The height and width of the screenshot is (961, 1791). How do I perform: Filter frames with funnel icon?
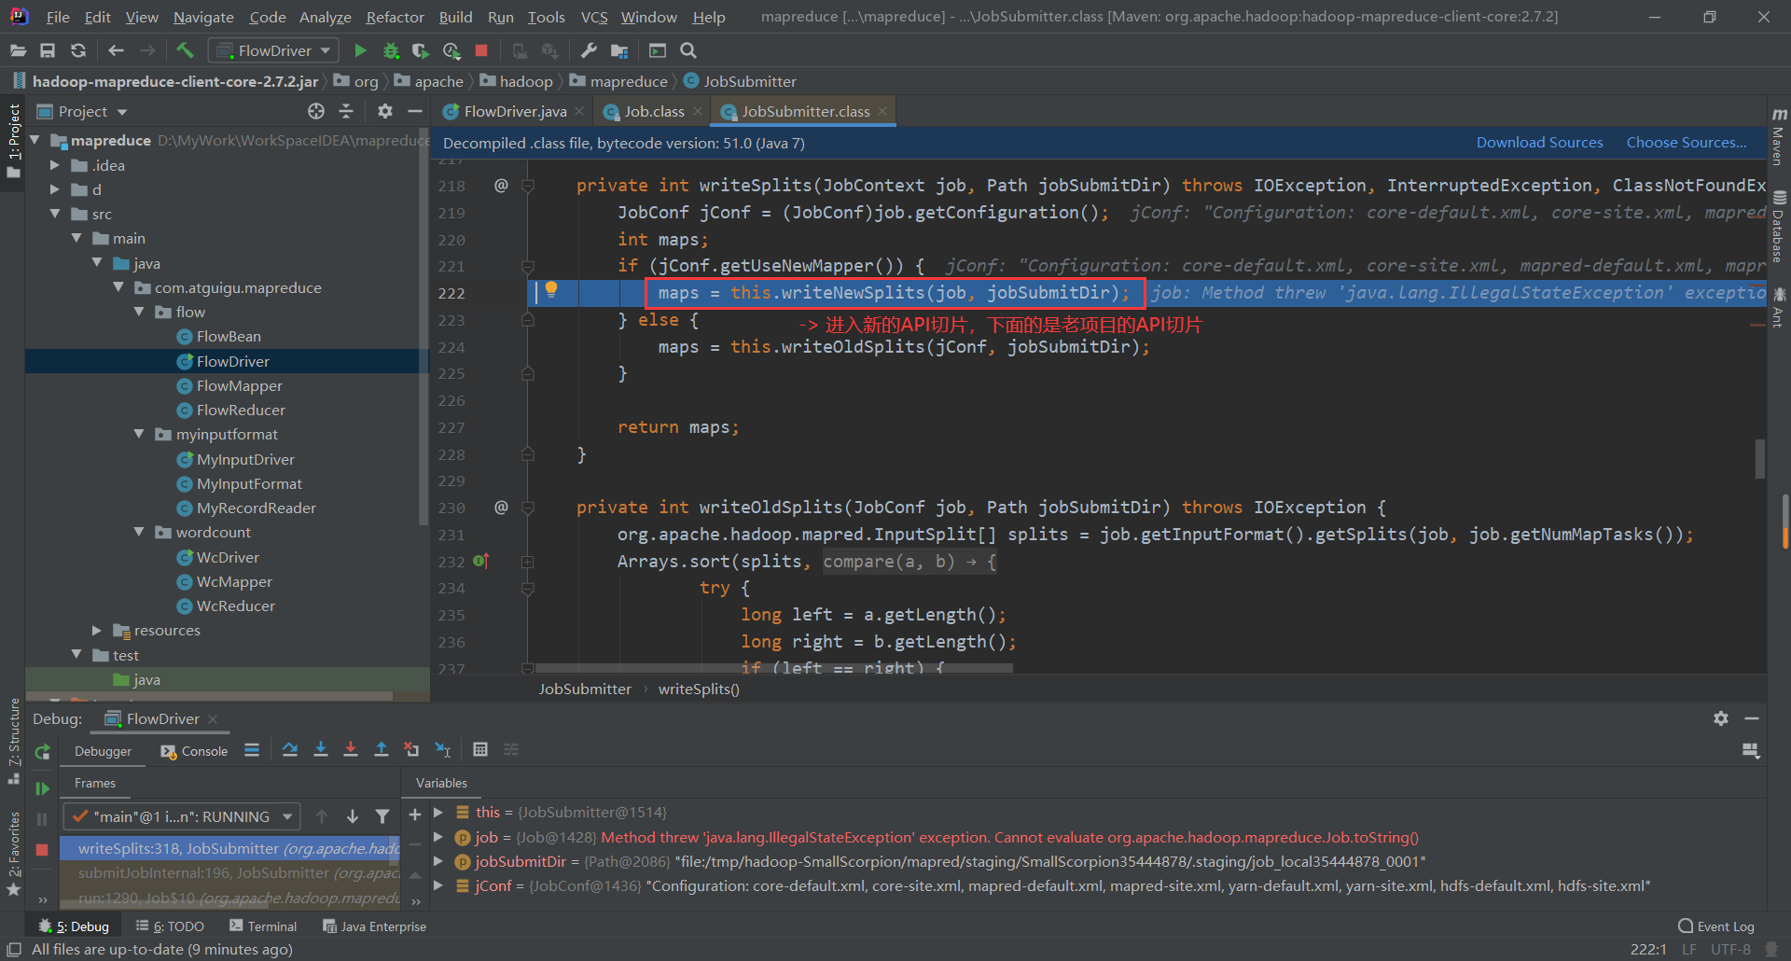(382, 816)
